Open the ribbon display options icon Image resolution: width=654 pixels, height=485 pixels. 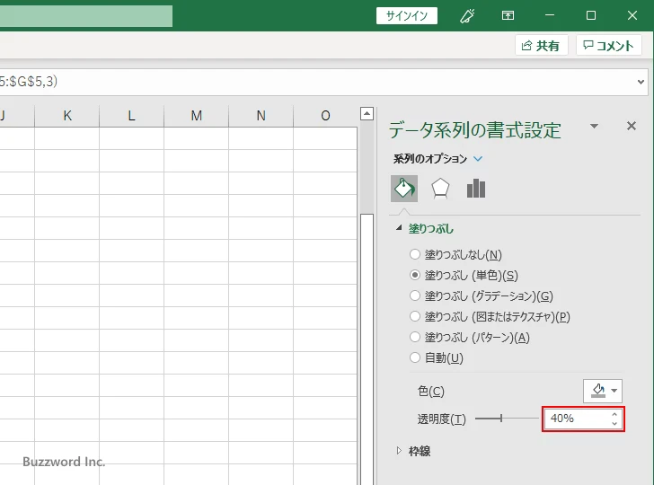tap(508, 15)
